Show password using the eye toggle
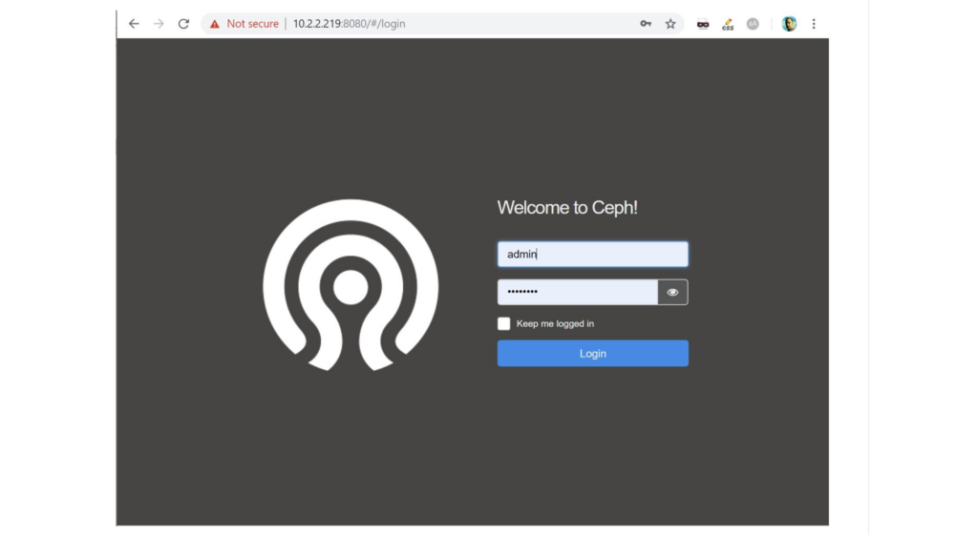 pos(672,292)
